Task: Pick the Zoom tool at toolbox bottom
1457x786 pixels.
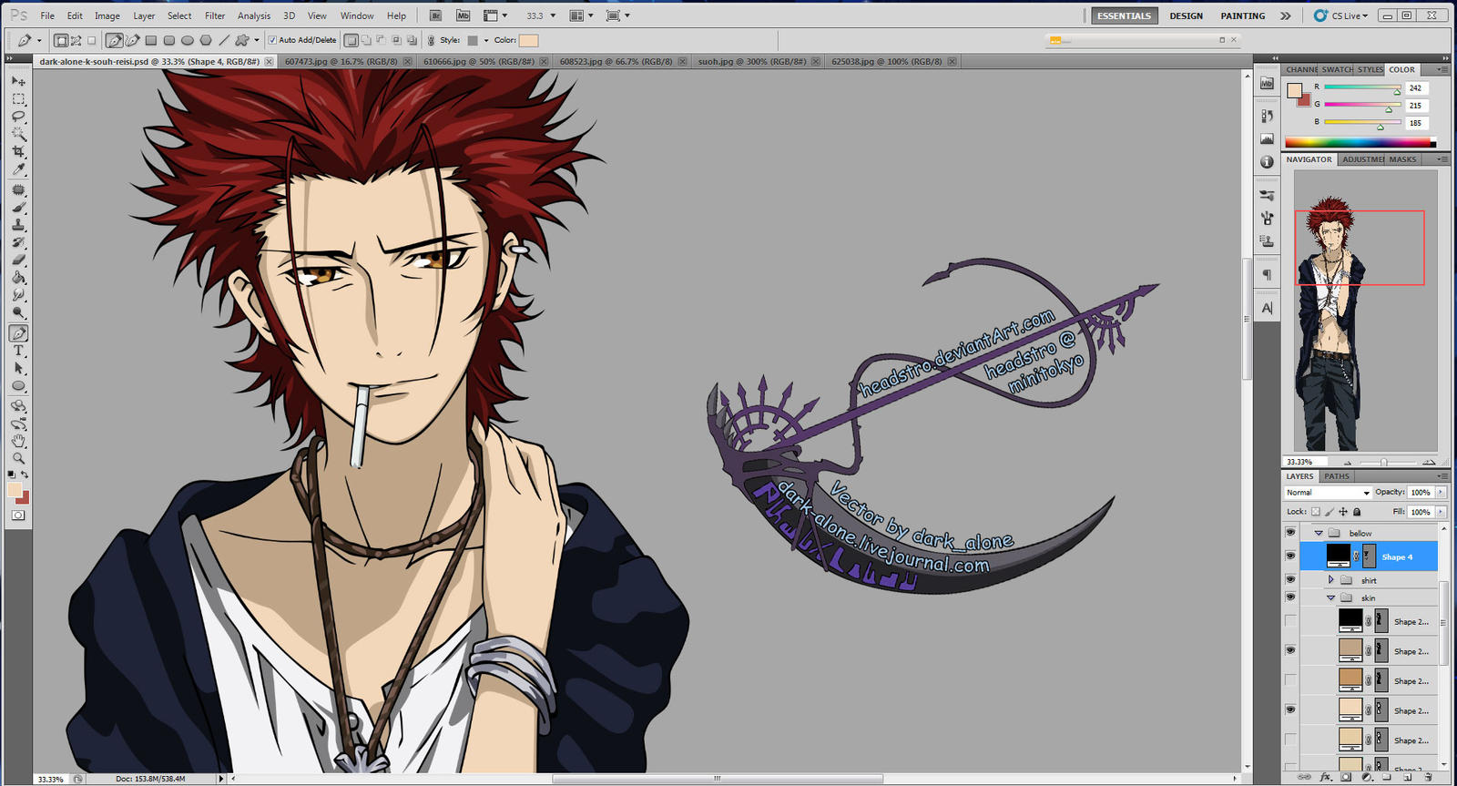Action: pos(18,458)
